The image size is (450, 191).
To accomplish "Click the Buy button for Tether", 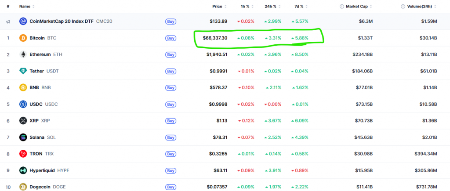I will click(171, 71).
